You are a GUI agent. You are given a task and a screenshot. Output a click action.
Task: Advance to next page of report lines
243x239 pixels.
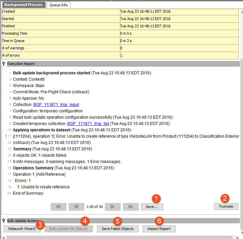[x=113, y=207]
